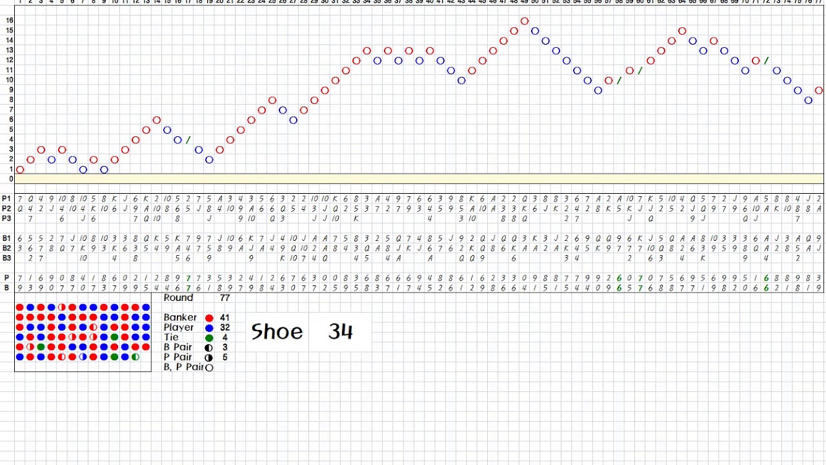Click the green bead in bead plate fourth row
This screenshot has height=465, width=826.
pos(114,337)
